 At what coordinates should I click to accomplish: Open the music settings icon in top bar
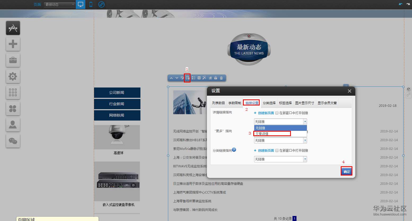click(x=101, y=4)
